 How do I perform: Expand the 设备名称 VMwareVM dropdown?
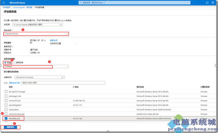(40, 77)
